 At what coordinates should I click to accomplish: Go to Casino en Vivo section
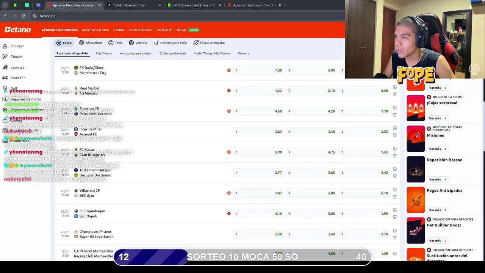pos(140,30)
